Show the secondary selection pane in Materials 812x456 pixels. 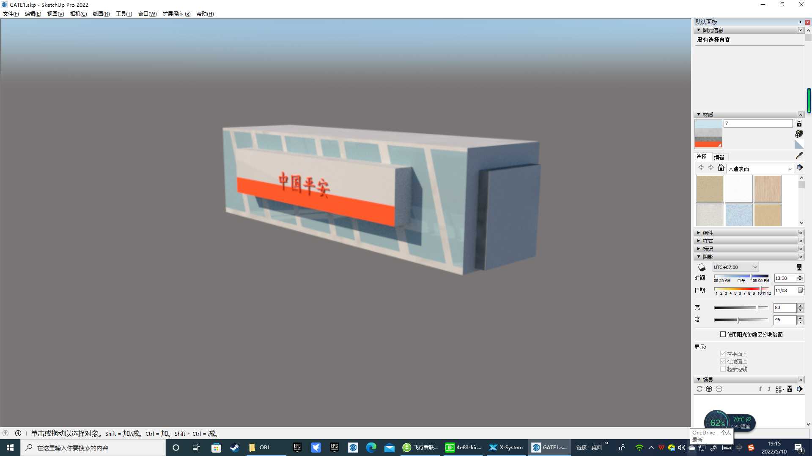coord(799,124)
